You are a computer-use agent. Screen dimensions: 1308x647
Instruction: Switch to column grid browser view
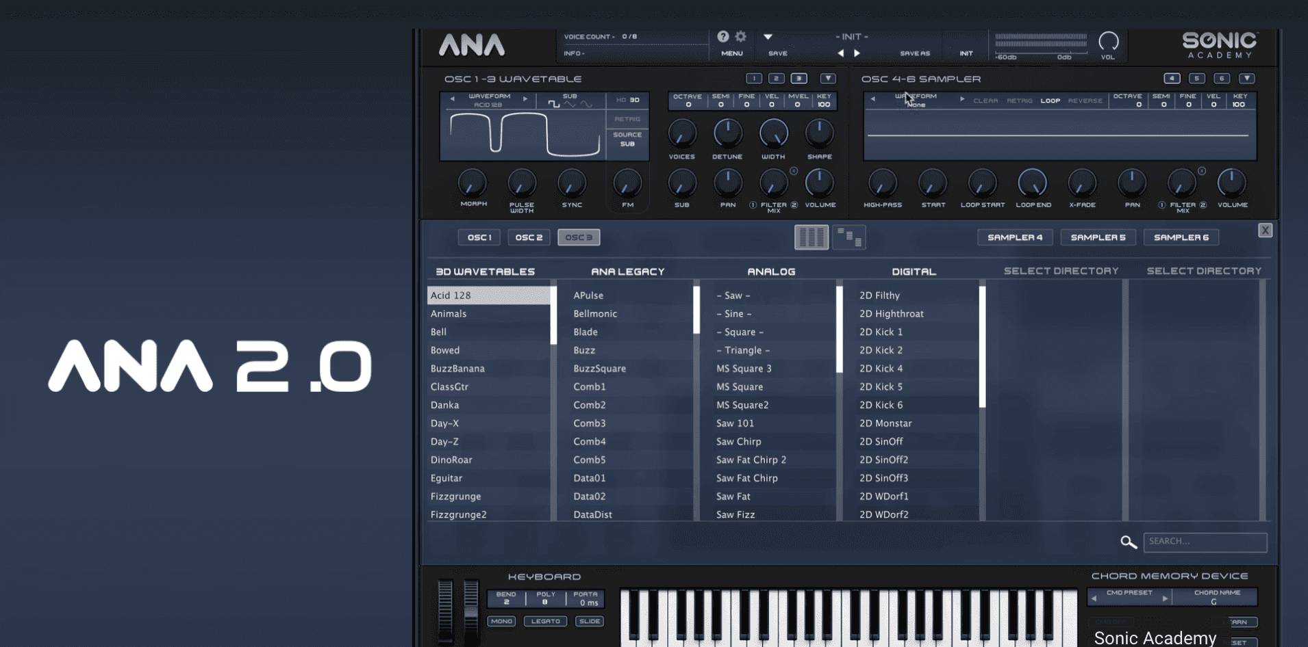click(811, 237)
